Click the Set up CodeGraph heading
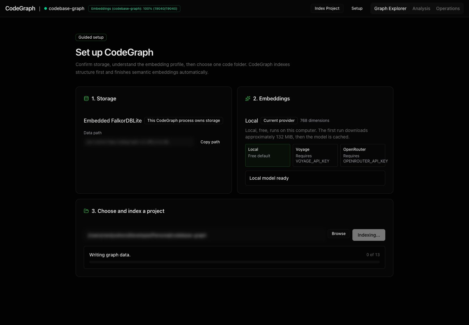 (114, 52)
